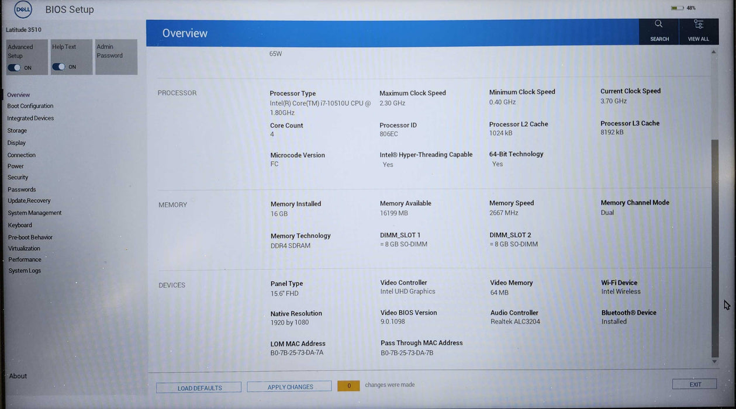
Task: Select the Storage menu item
Action: coord(17,130)
